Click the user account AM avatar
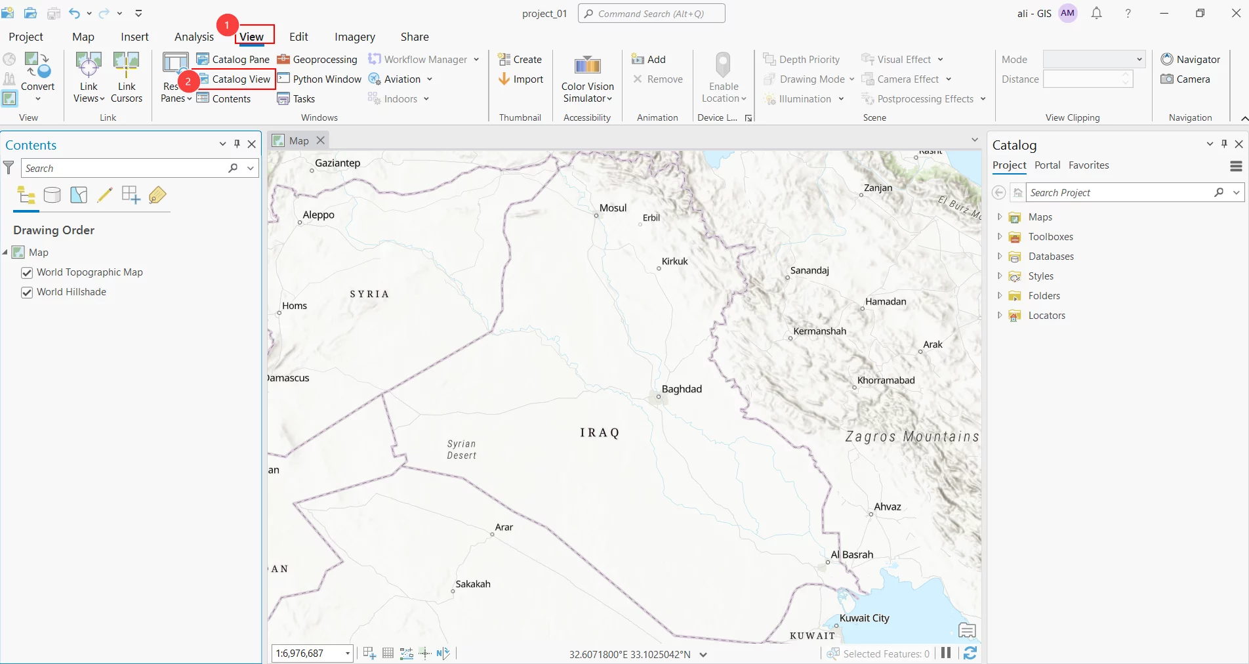The width and height of the screenshot is (1249, 664). 1068,13
